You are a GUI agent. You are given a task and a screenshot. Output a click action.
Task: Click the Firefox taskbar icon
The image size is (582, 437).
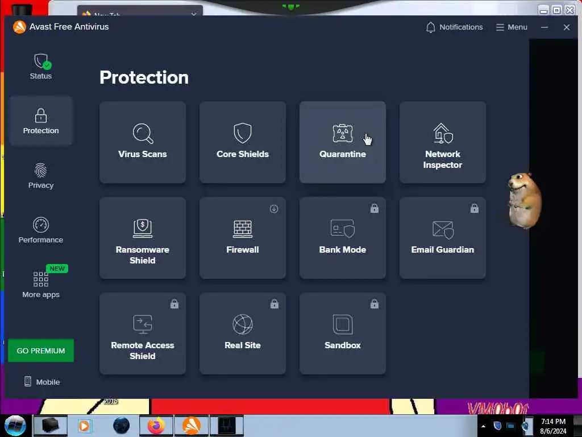point(156,426)
